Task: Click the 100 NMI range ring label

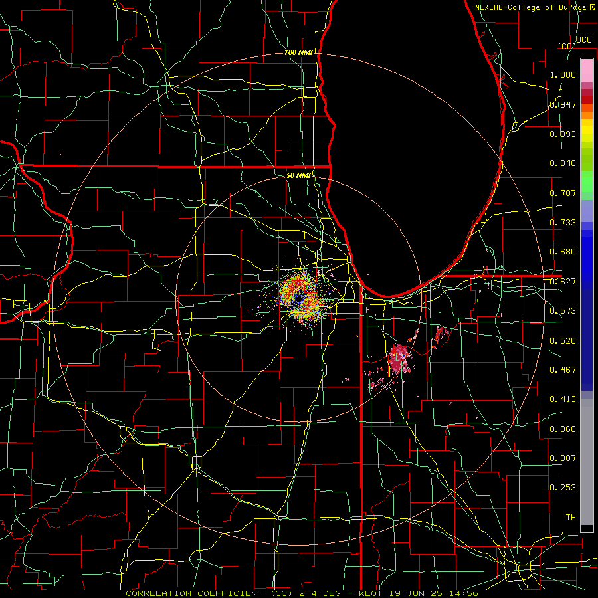Action: pos(298,52)
